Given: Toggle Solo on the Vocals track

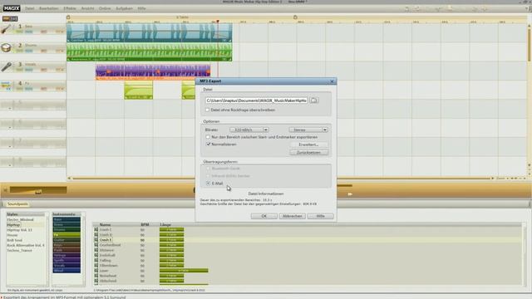Looking at the screenshot, I should (20, 70).
